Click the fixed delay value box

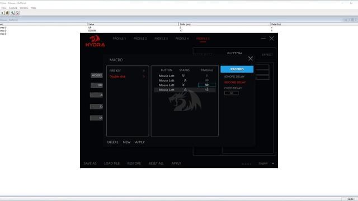click(231, 93)
